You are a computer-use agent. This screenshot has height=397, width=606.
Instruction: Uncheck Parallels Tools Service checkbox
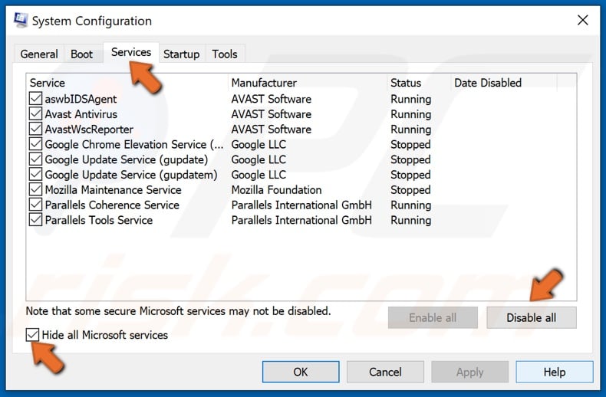pos(35,220)
